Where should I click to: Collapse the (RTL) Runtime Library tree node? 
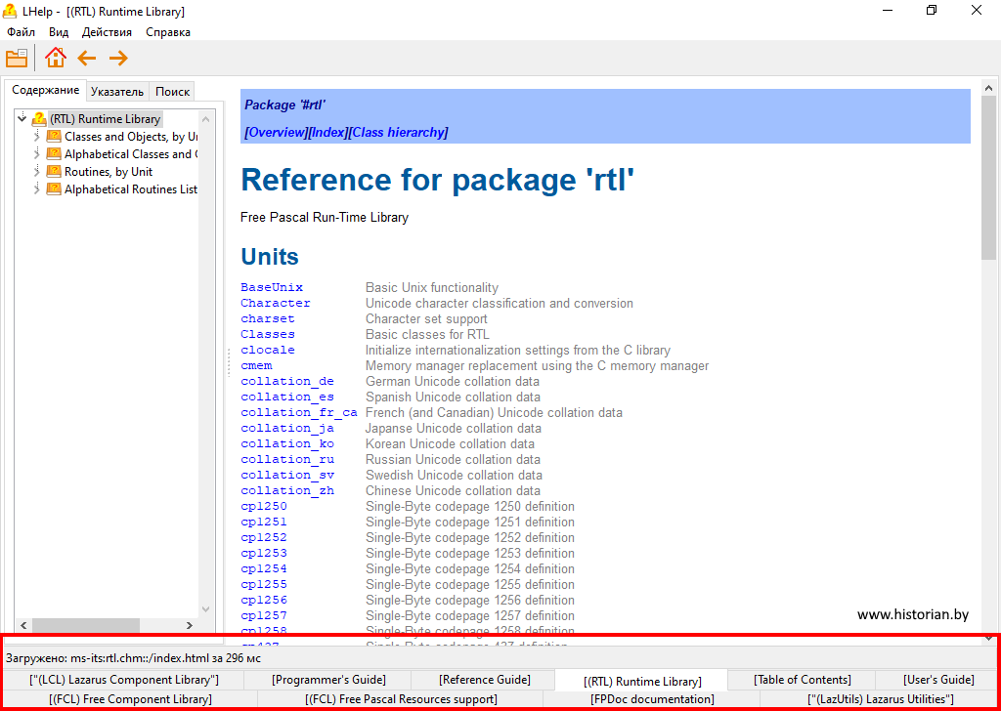pos(22,119)
